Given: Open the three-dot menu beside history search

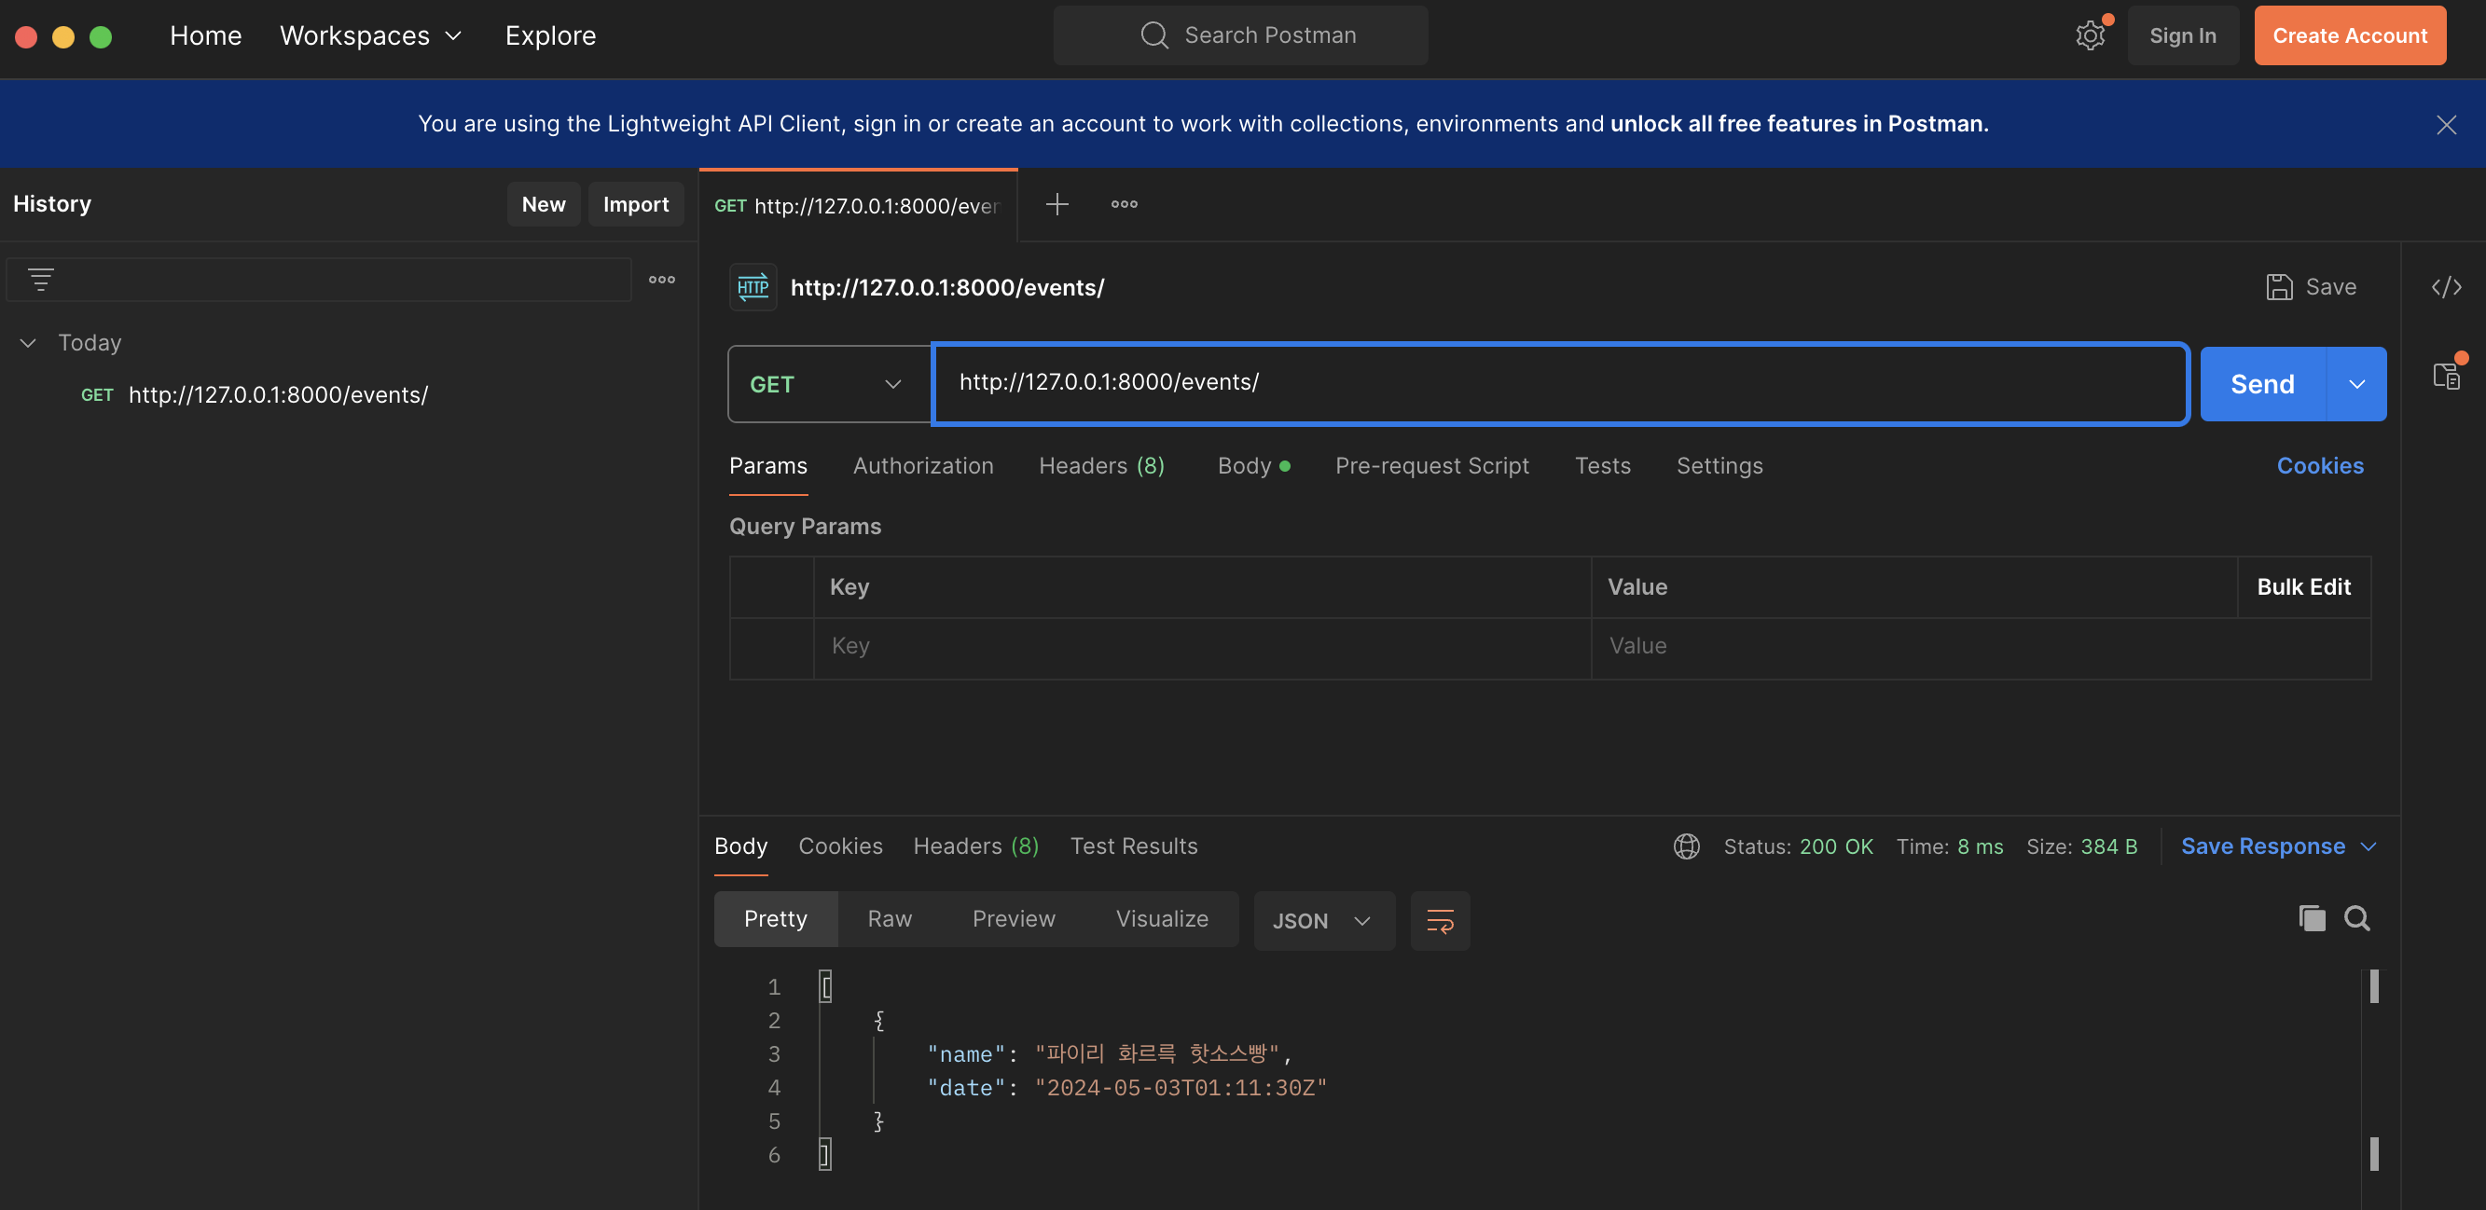Looking at the screenshot, I should tap(661, 279).
